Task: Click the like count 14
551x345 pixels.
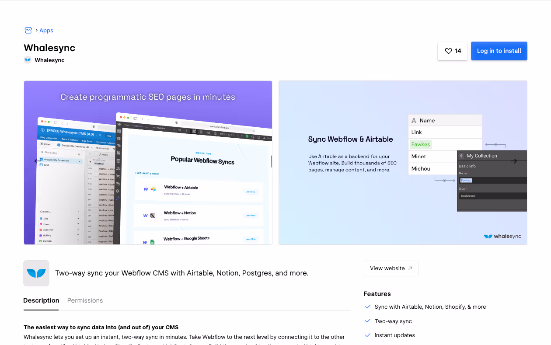Action: point(458,51)
